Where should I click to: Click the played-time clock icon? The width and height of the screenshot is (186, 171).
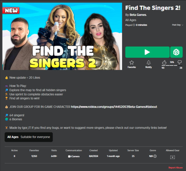point(134,25)
